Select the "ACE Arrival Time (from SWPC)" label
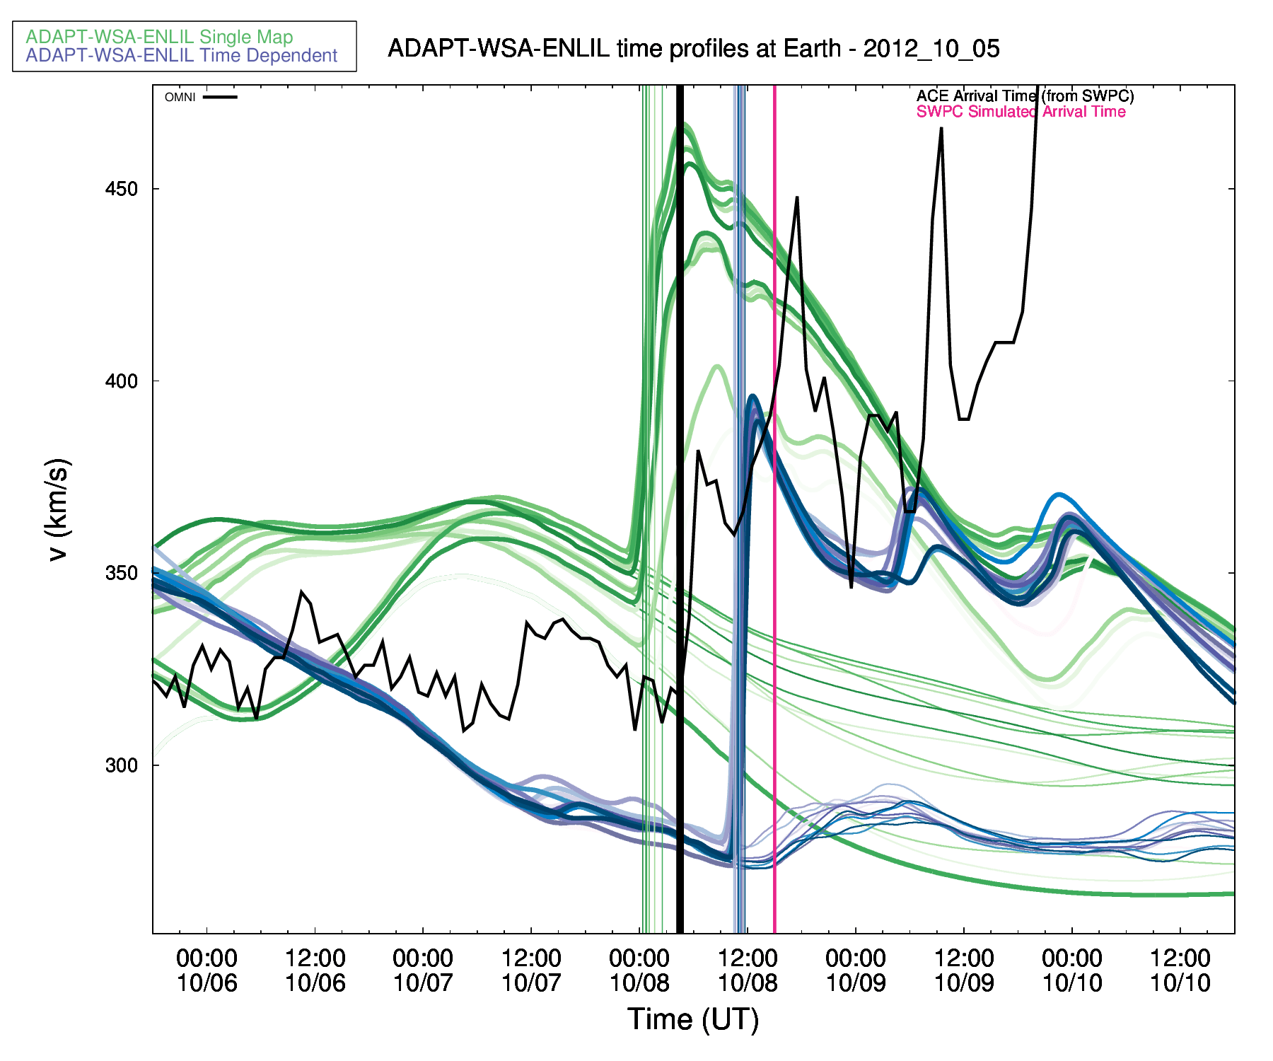 click(1025, 96)
